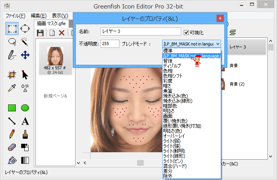This screenshot has height=180, width=277.
Task: Select the 482 x 557 page thumbnail
Action: click(55, 60)
